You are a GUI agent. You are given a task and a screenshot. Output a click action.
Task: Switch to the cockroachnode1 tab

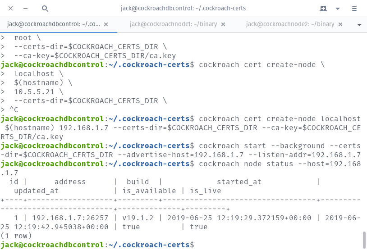pyautogui.click(x=174, y=24)
